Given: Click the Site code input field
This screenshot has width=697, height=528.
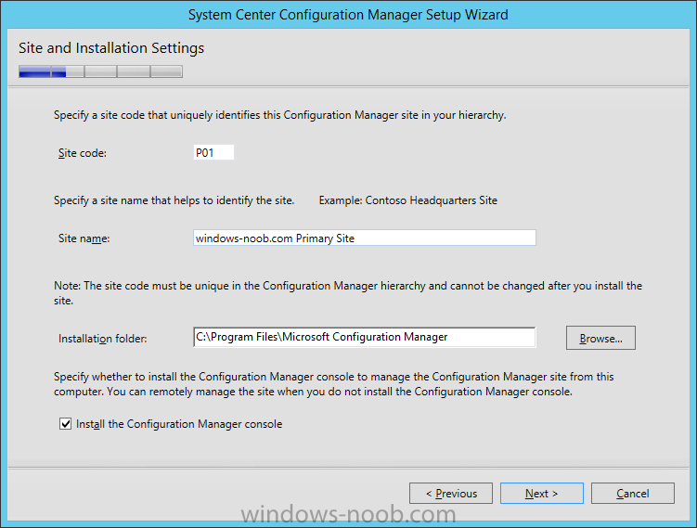Looking at the screenshot, I should point(213,152).
